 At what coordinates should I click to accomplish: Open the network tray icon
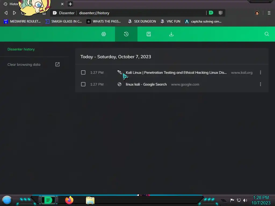click(239, 200)
